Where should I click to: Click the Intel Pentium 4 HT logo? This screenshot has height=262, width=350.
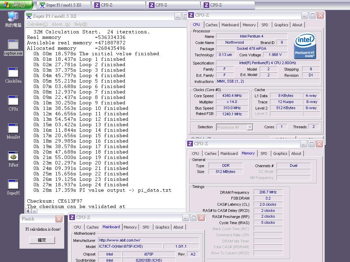point(305,46)
